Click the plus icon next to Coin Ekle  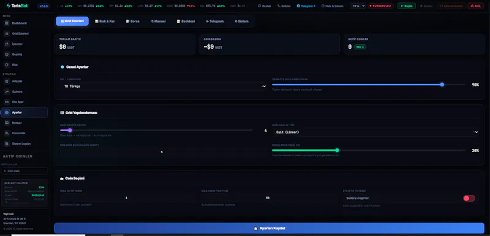(5, 171)
